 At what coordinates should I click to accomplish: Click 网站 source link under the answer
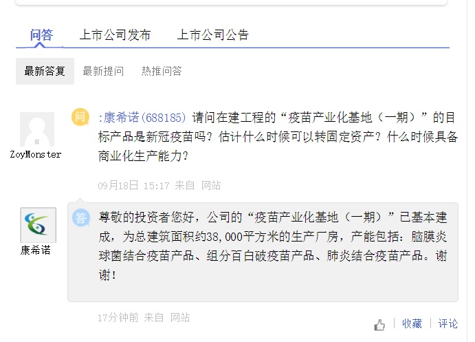[x=180, y=317]
